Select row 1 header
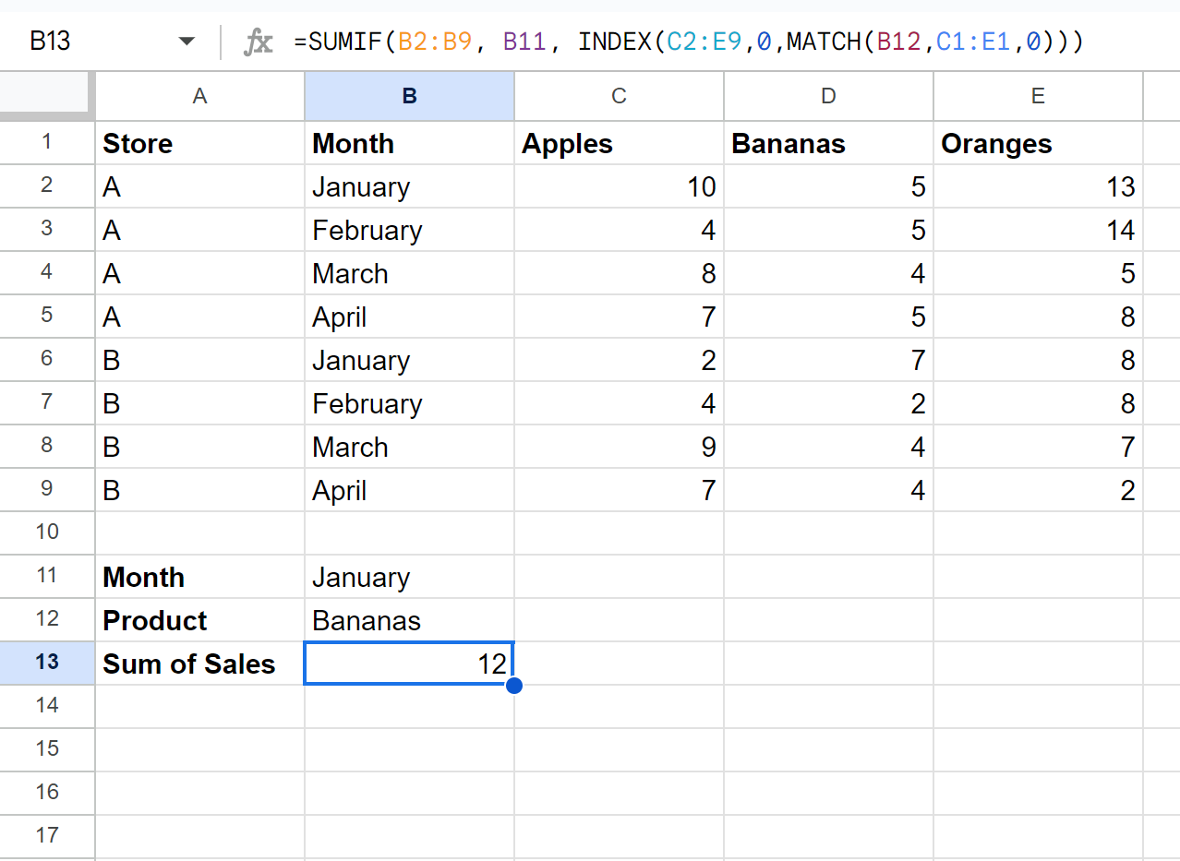This screenshot has width=1180, height=861. click(47, 143)
